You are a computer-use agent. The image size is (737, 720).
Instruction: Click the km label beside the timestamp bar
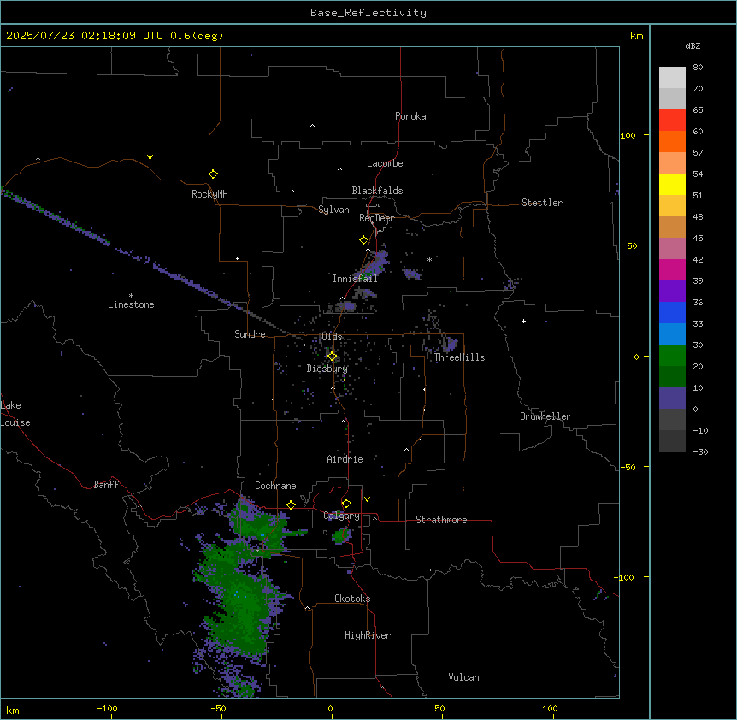[x=636, y=36]
